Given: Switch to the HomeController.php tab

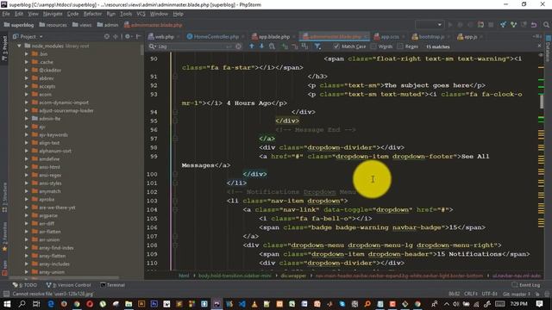Looking at the screenshot, I should click(x=216, y=36).
